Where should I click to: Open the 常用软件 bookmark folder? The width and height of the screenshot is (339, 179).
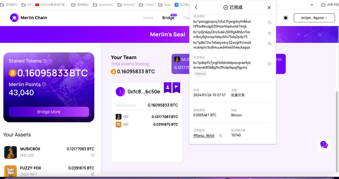click(x=9, y=5)
